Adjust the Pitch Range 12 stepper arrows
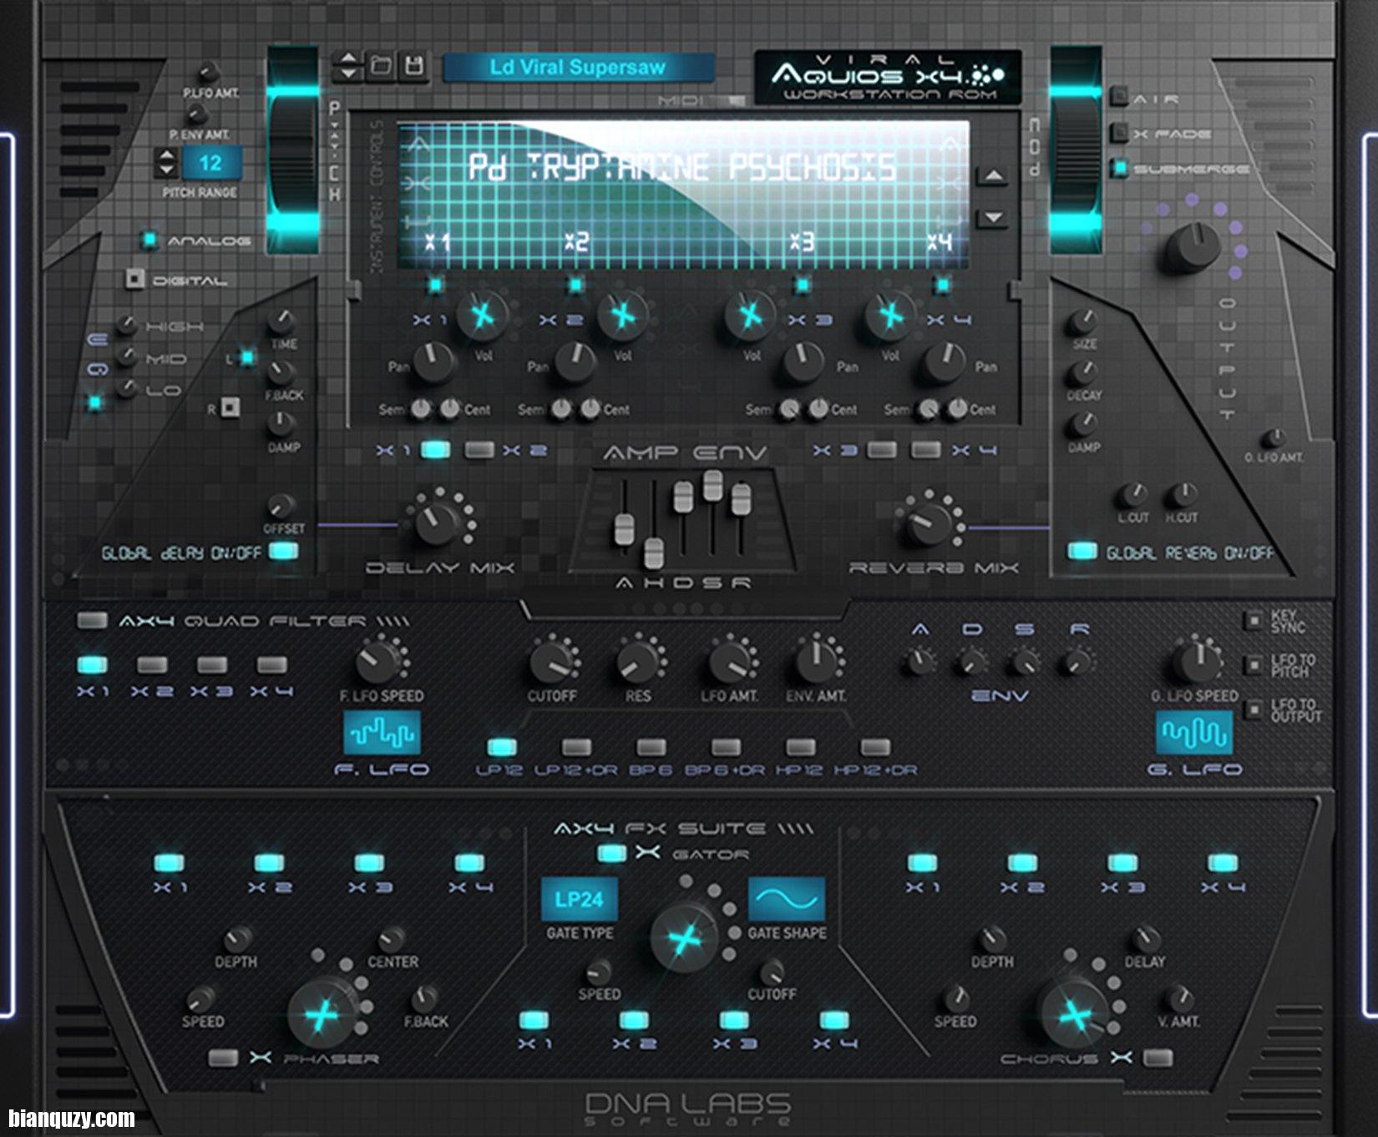 [x=166, y=162]
